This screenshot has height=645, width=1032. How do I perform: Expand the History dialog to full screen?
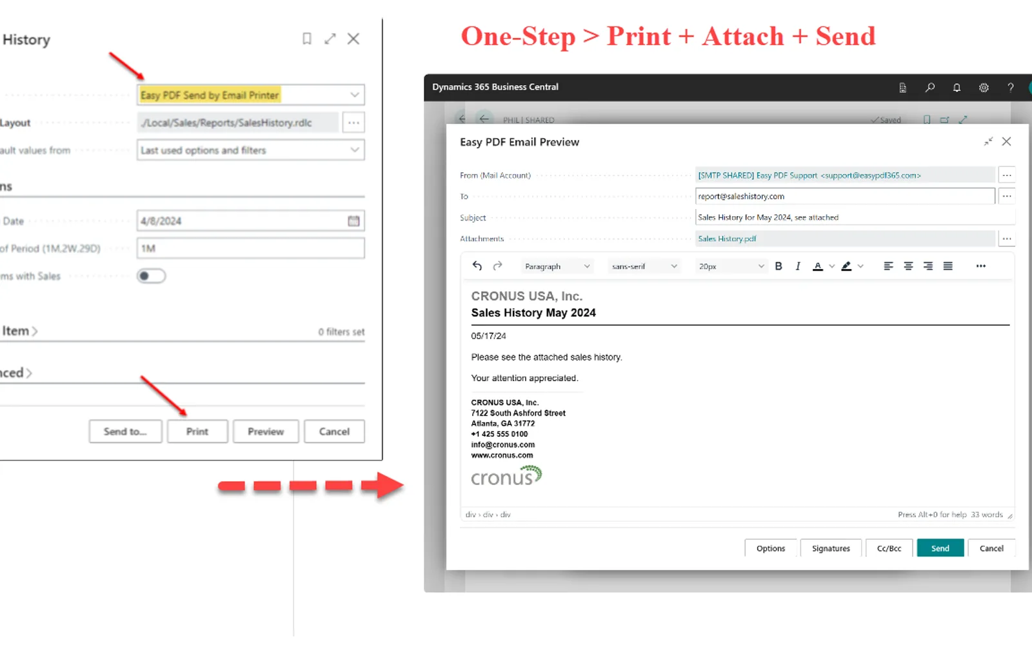[x=330, y=39]
